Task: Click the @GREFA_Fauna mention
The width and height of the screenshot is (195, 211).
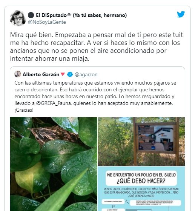Action: coord(54,103)
